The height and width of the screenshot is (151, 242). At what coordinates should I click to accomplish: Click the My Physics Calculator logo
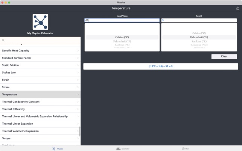(40, 22)
